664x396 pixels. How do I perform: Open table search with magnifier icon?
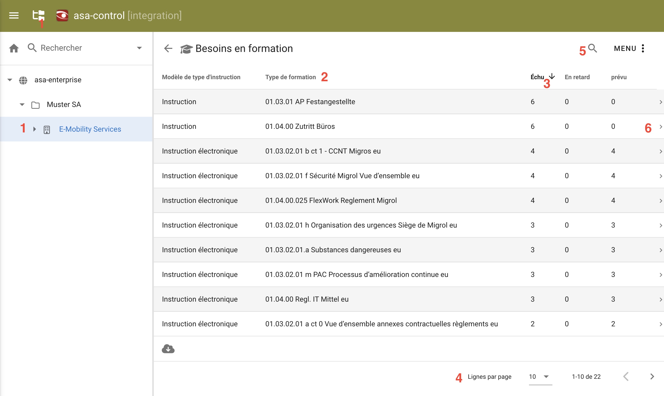(593, 48)
